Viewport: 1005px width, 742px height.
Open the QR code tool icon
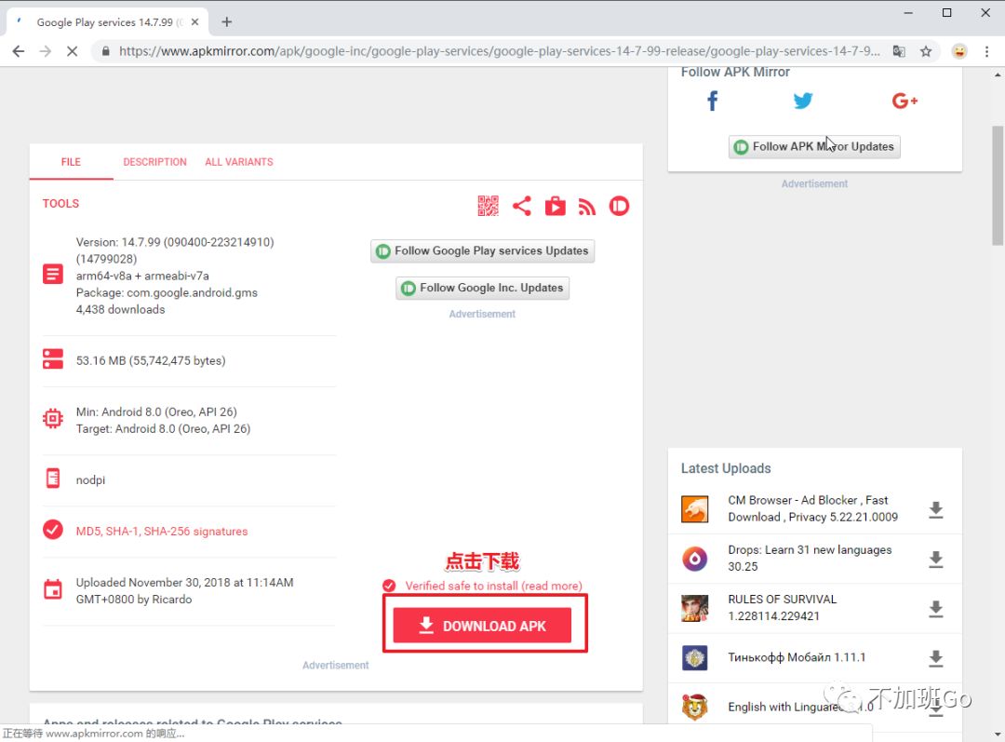[x=488, y=206]
